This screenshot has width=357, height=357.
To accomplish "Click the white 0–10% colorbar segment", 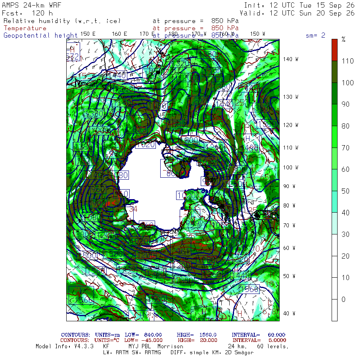I will click(x=334, y=288).
